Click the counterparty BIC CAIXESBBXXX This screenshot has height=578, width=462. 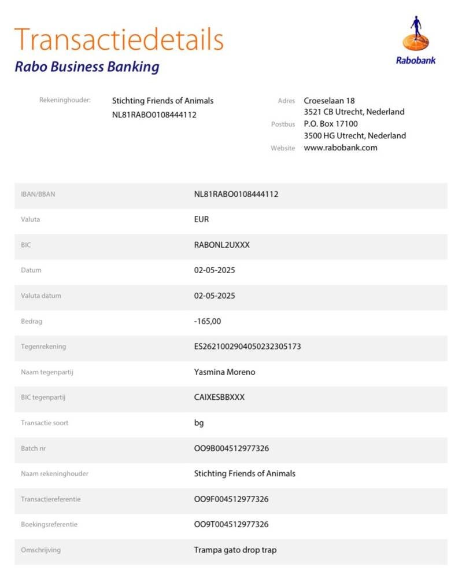[219, 397]
